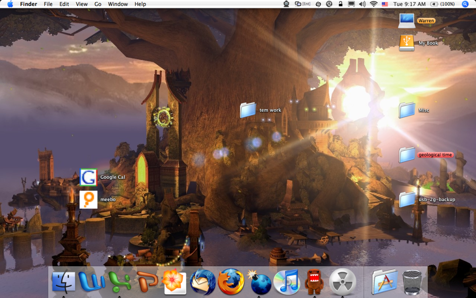Click the robot-face menu bar icon

(286, 4)
